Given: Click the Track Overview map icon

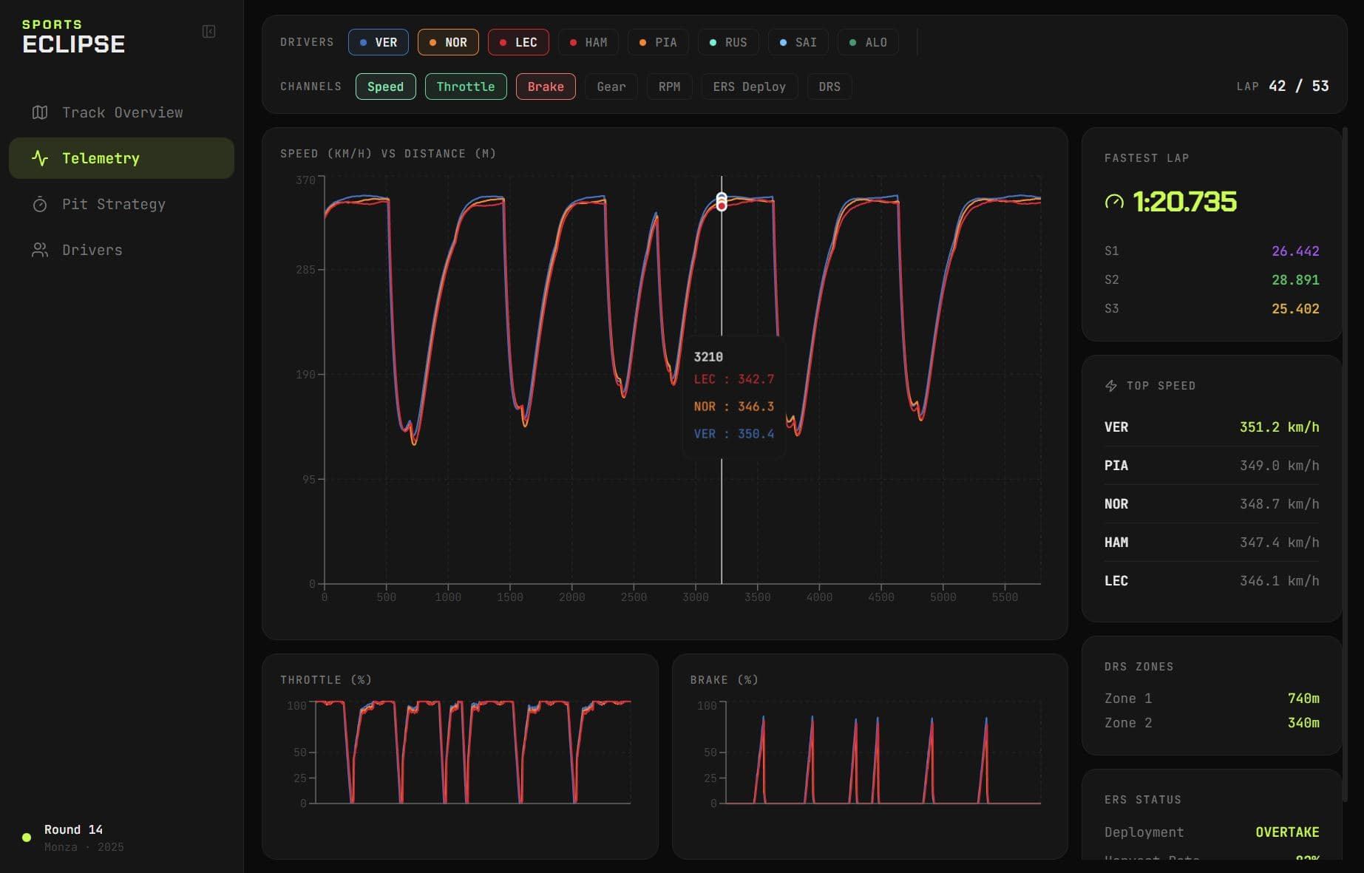Looking at the screenshot, I should pos(40,112).
